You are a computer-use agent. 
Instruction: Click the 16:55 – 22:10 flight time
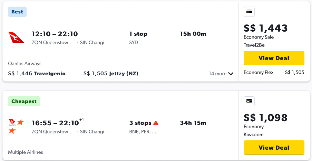click(x=55, y=123)
